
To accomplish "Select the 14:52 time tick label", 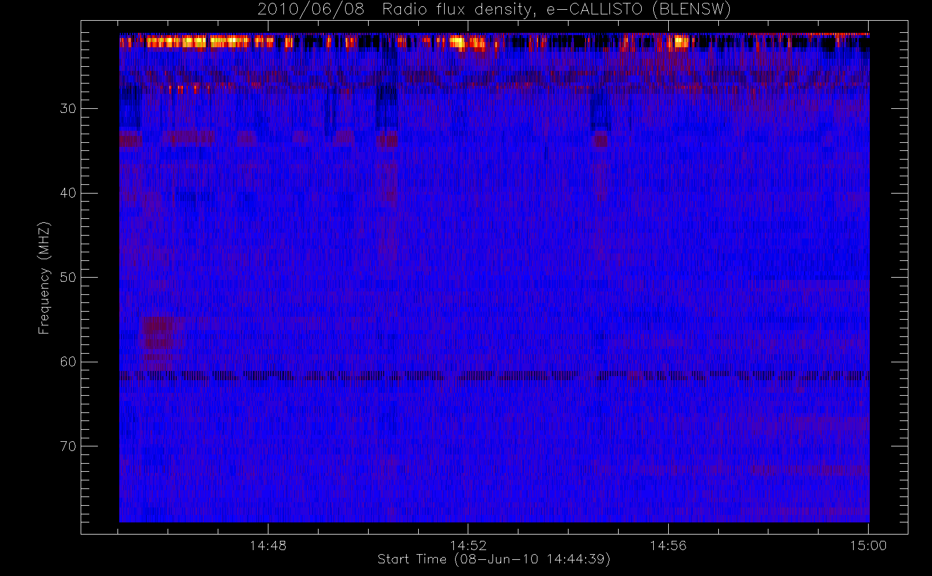I will click(468, 545).
